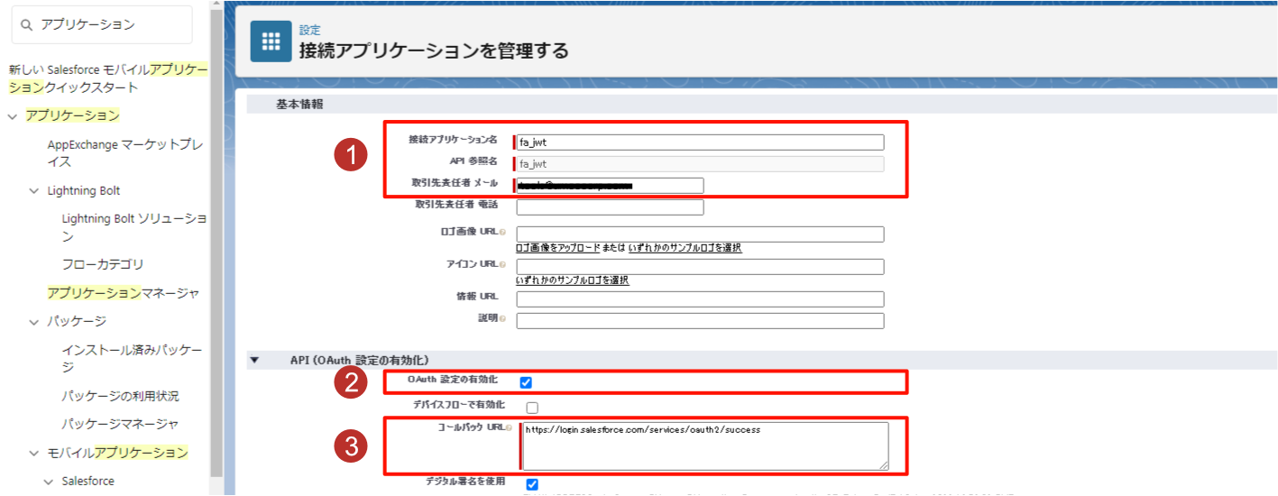This screenshot has width=1278, height=496.
Task: Open AppExchange マーケットプレイス in the sidebar
Action: [x=124, y=153]
